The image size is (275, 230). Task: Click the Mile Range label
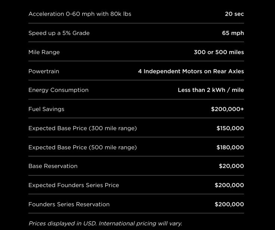click(44, 52)
